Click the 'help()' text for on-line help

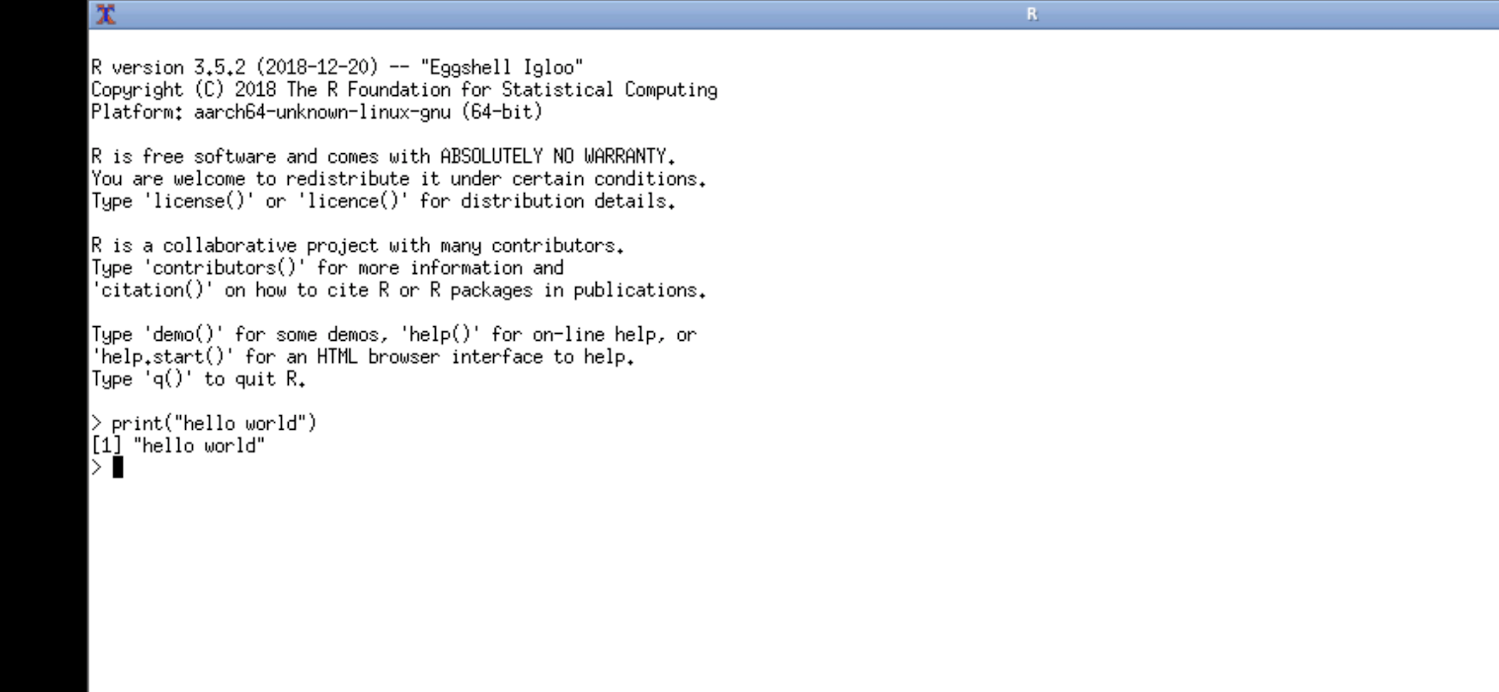(440, 335)
